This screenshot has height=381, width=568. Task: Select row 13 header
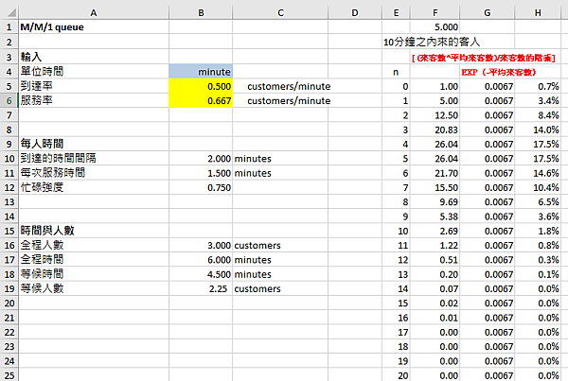[x=9, y=202]
